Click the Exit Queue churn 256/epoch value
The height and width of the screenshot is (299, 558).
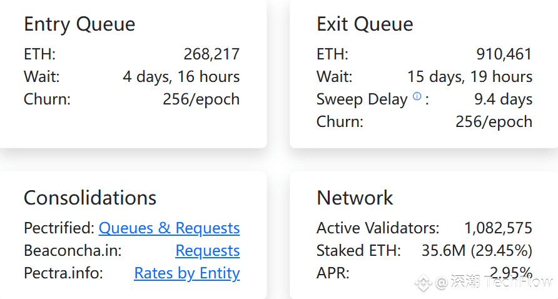[494, 122]
